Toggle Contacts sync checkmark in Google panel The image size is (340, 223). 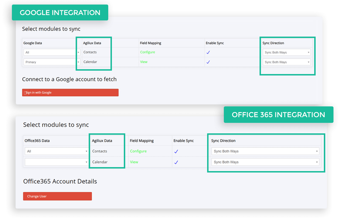pos(208,52)
